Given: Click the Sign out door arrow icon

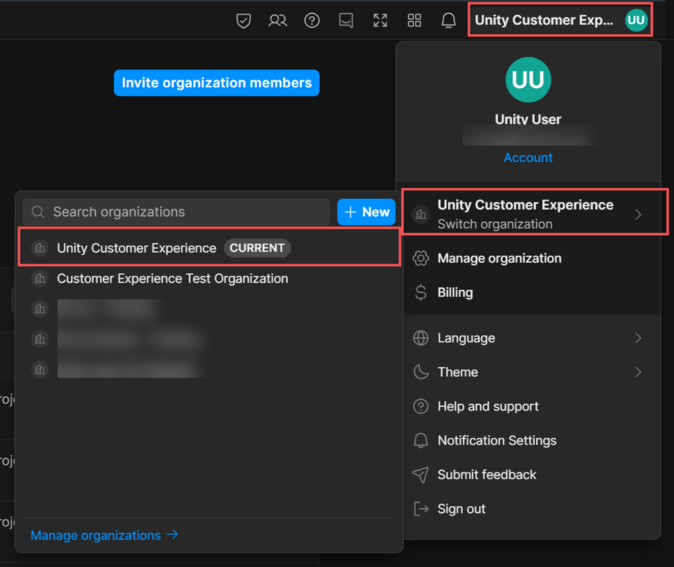Looking at the screenshot, I should coord(421,508).
